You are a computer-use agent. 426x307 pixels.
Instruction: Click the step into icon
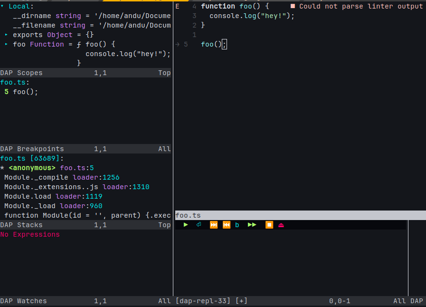coord(199,225)
